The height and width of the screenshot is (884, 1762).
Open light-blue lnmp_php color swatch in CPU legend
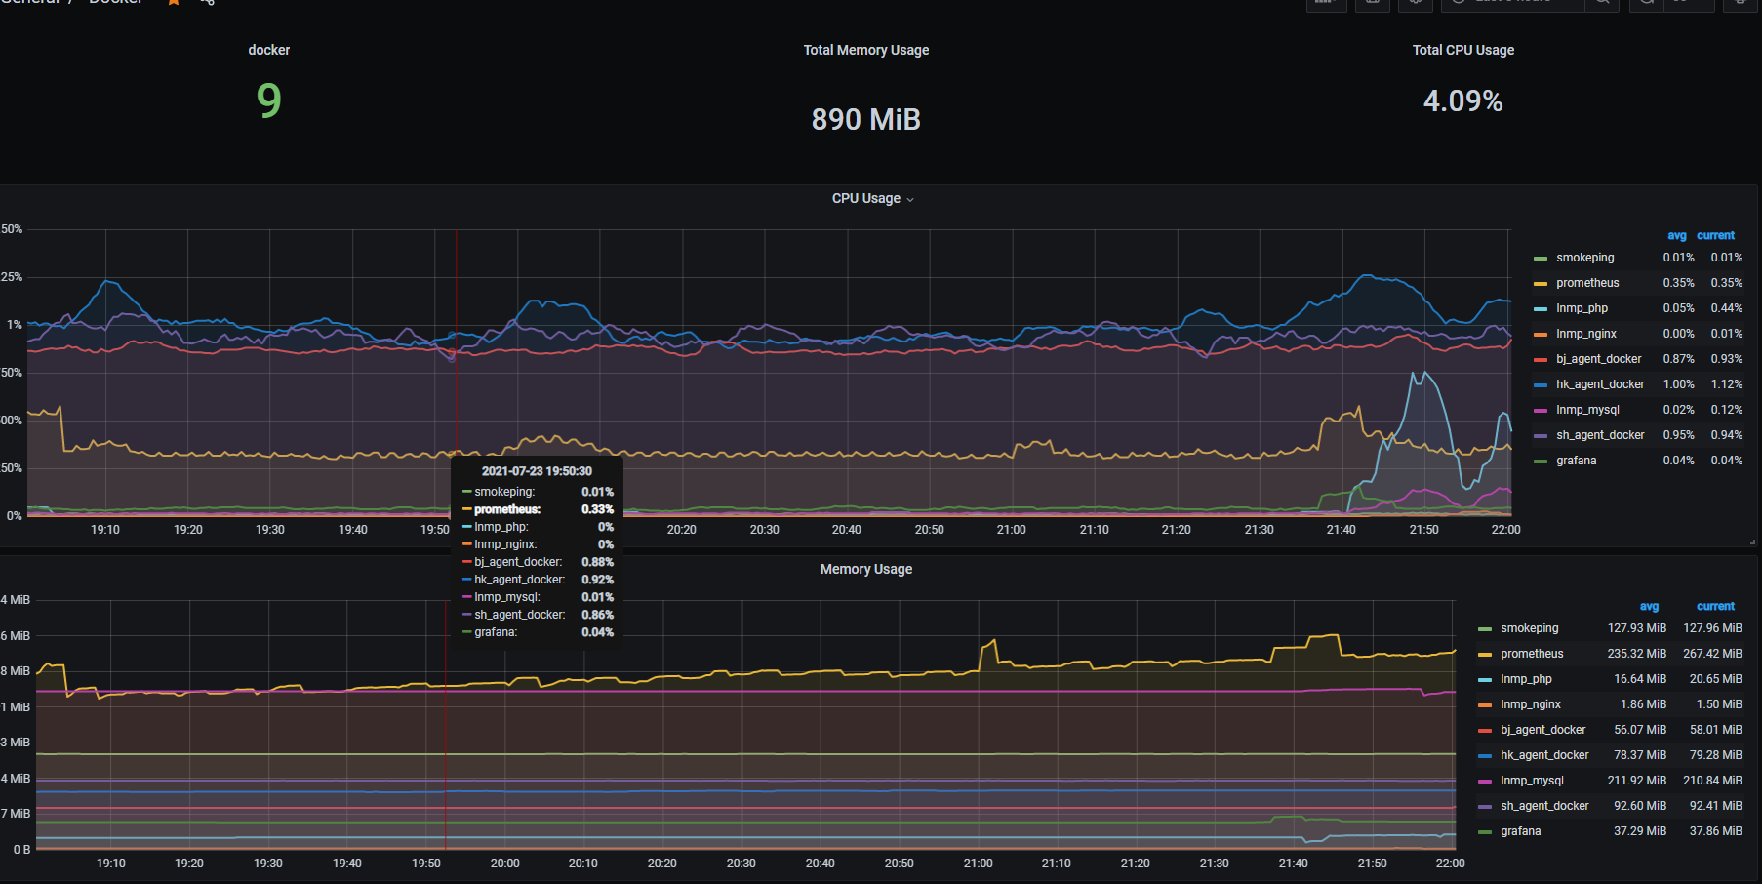(x=1540, y=309)
